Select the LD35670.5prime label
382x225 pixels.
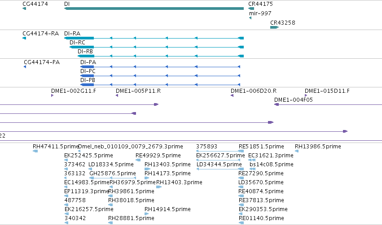click(261, 182)
